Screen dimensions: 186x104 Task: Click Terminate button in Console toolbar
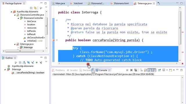tap(127, 70)
